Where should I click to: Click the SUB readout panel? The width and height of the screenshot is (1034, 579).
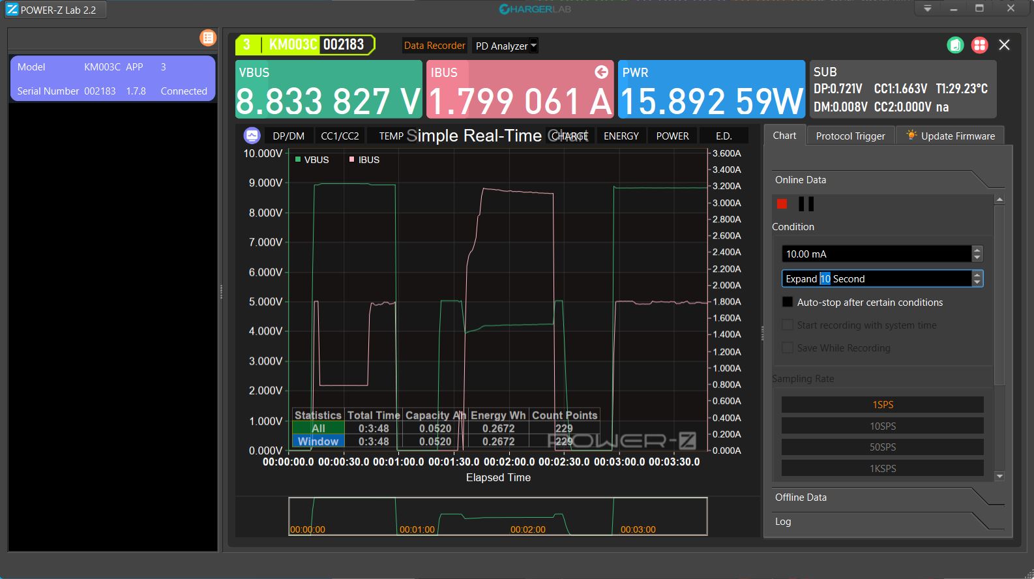coord(903,89)
